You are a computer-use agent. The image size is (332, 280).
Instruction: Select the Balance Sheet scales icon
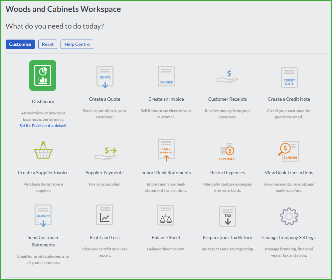pos(166,215)
